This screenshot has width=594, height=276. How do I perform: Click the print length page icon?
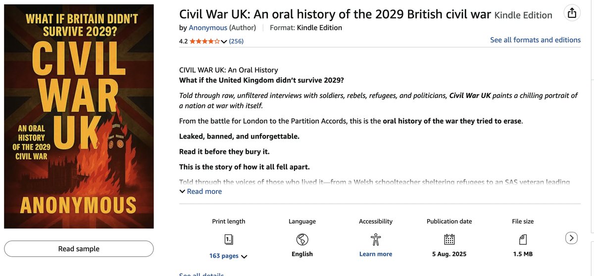pos(229,239)
